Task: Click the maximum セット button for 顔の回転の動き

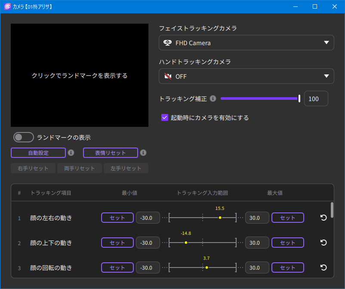Action: pos(288,267)
